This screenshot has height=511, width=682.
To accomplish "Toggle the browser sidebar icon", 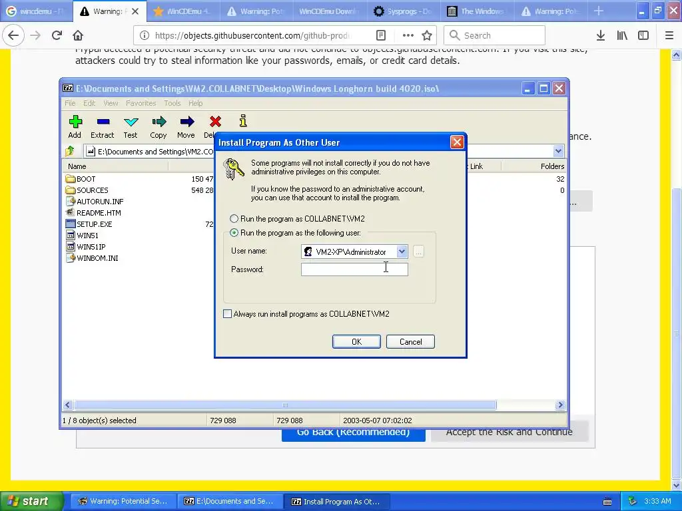I will (643, 35).
